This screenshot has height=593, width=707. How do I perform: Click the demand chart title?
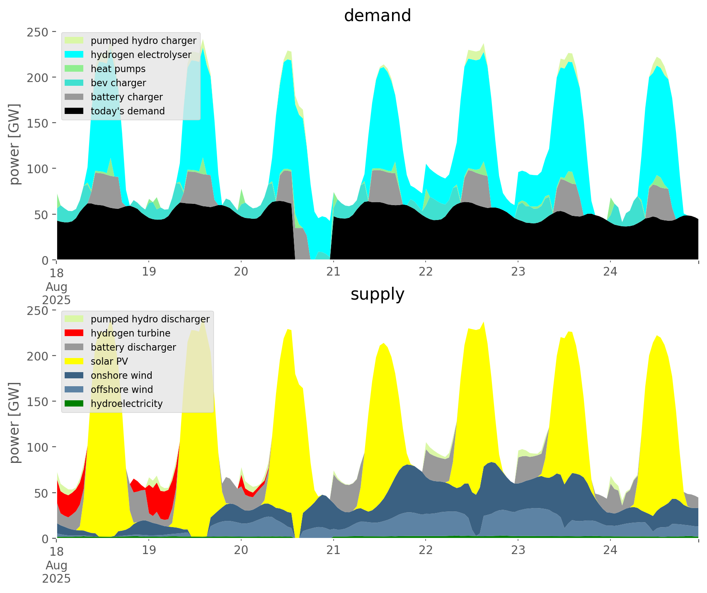click(x=377, y=16)
